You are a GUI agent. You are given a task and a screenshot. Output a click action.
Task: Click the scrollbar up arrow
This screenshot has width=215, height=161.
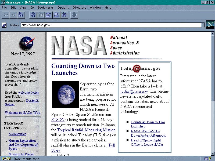tap(213, 33)
